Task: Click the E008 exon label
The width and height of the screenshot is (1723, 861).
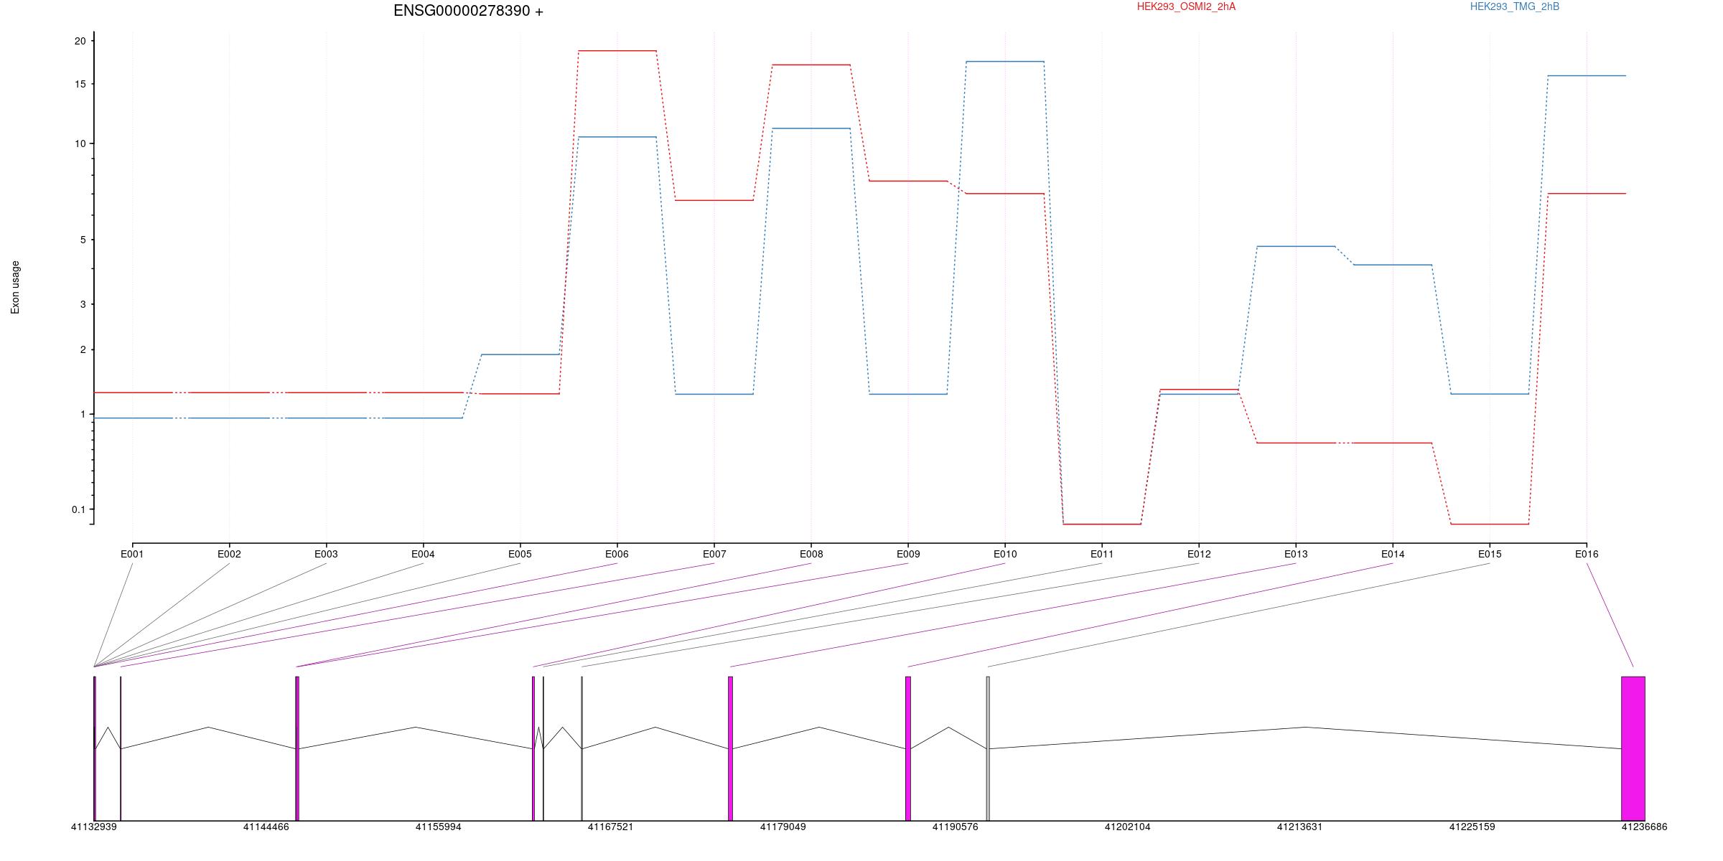Action: (x=811, y=554)
